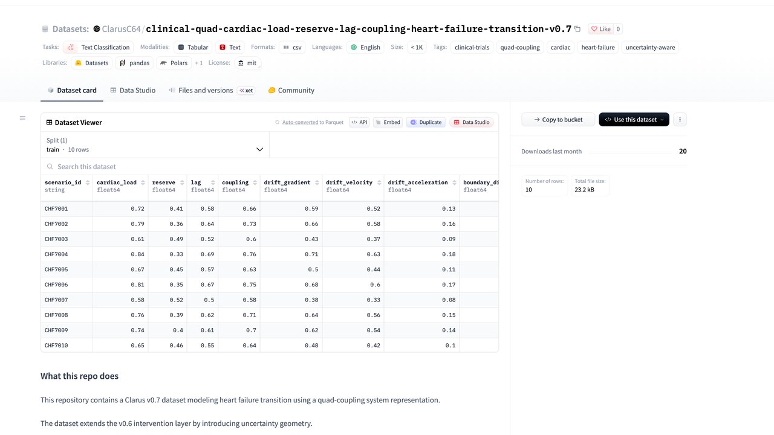The height and width of the screenshot is (435, 774).
Task: Sort the drift_velocity column
Action: point(379,182)
